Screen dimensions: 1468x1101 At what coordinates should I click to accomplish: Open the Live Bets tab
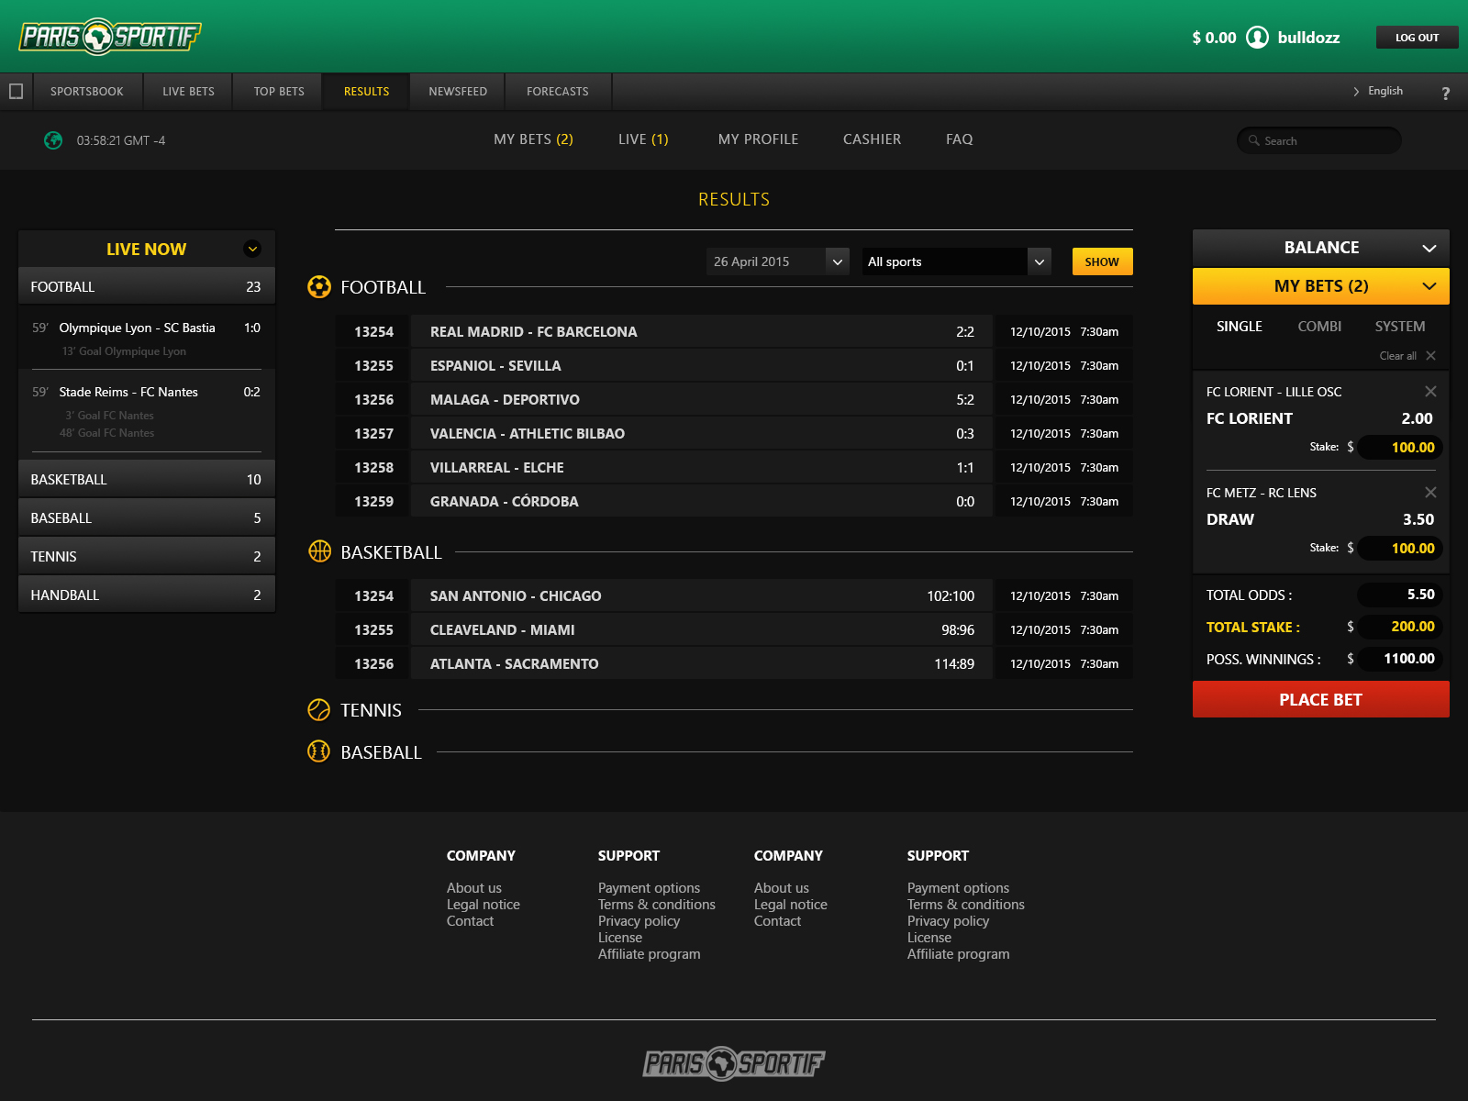coord(188,92)
